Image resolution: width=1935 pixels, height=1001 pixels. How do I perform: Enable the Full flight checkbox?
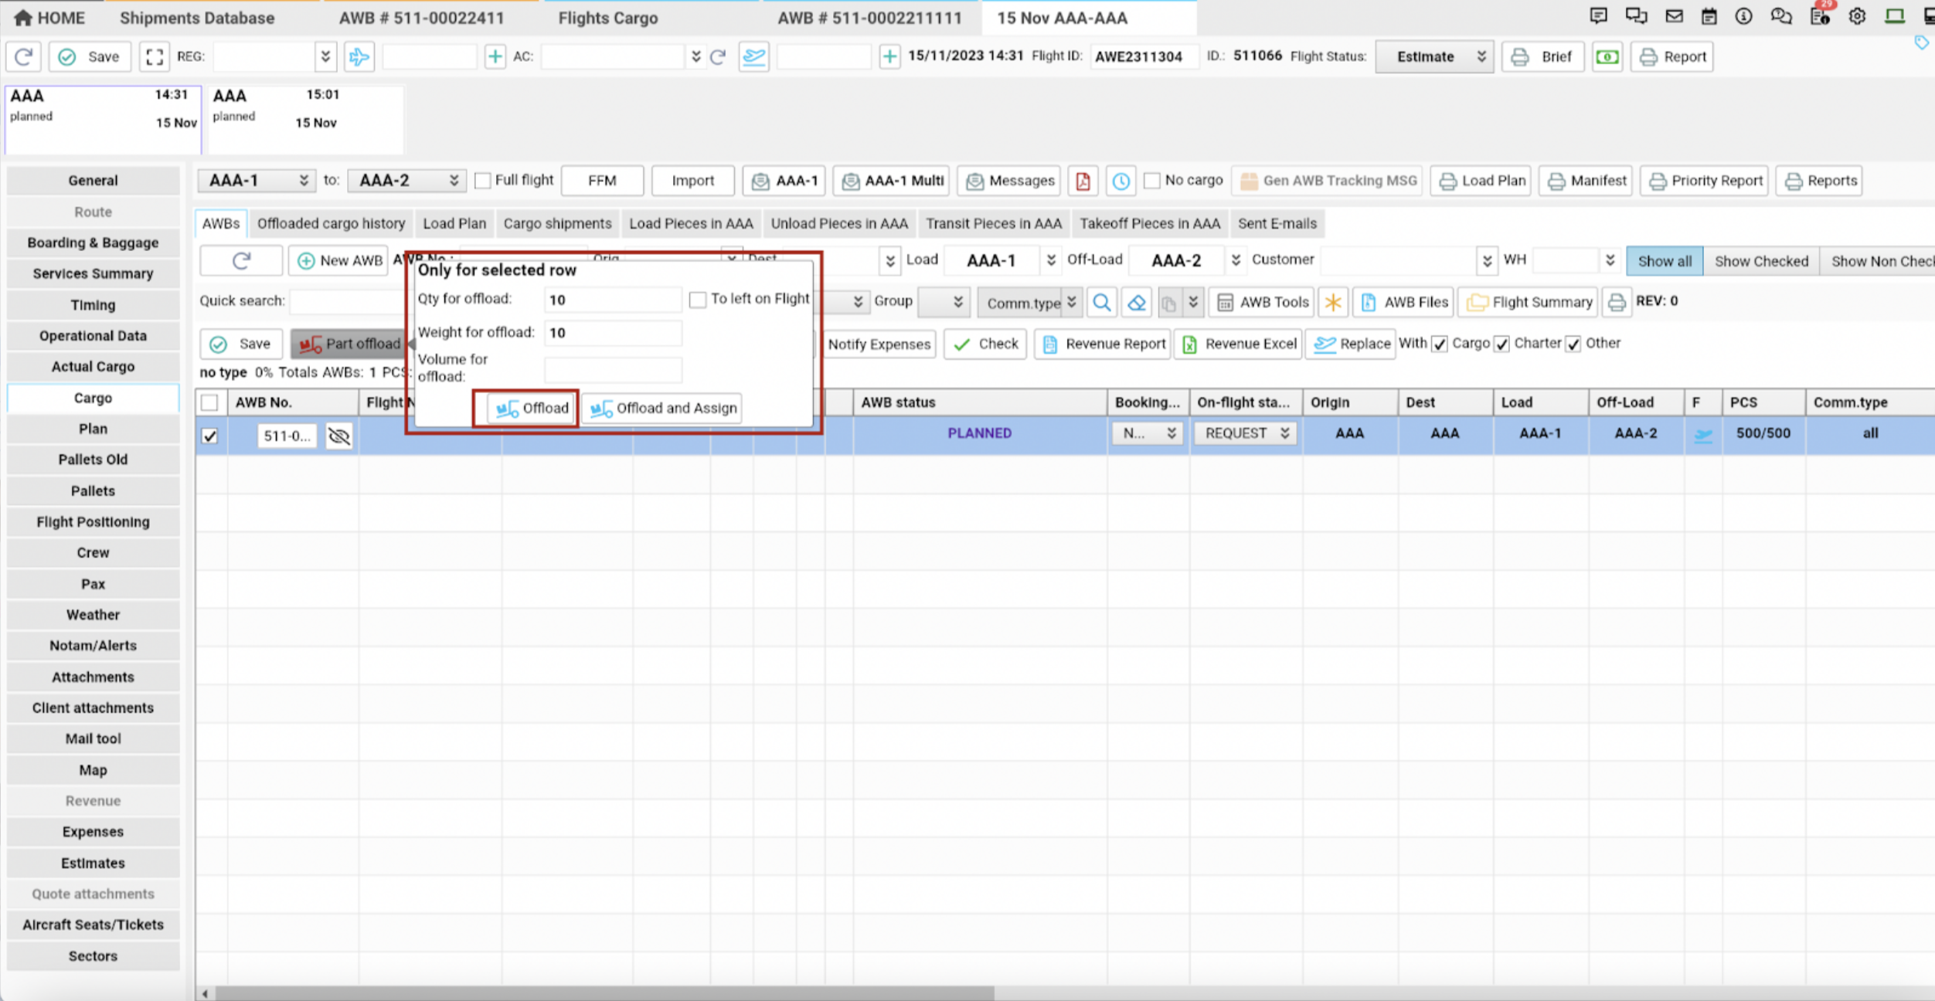483,181
